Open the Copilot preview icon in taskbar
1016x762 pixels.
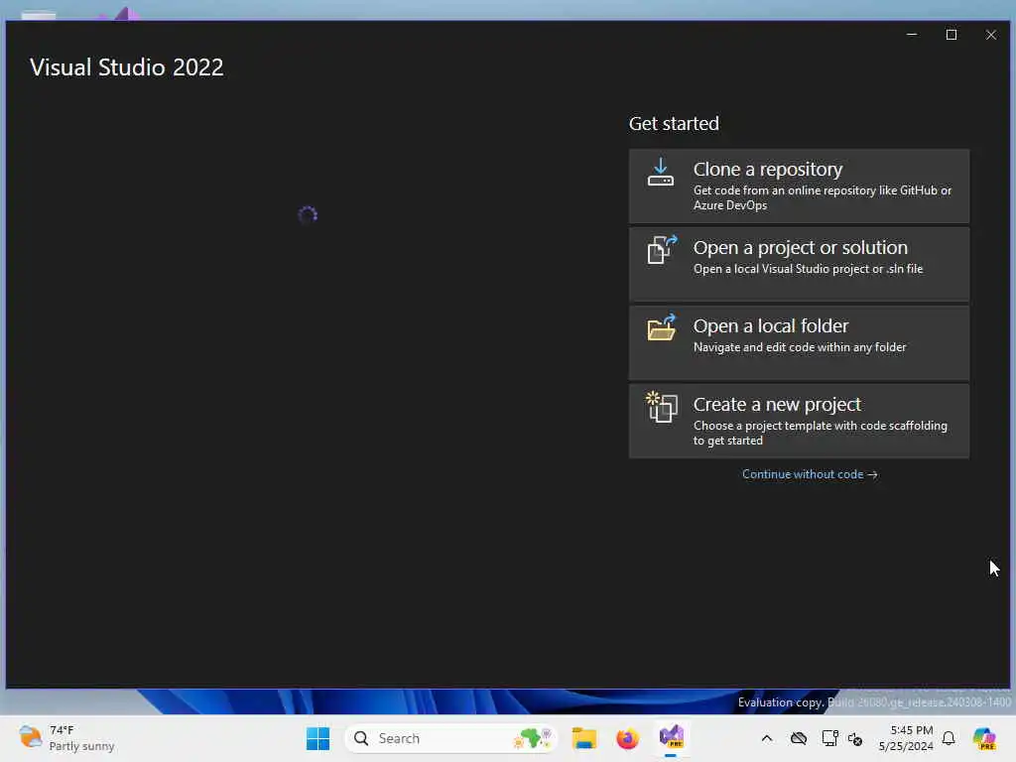(983, 738)
